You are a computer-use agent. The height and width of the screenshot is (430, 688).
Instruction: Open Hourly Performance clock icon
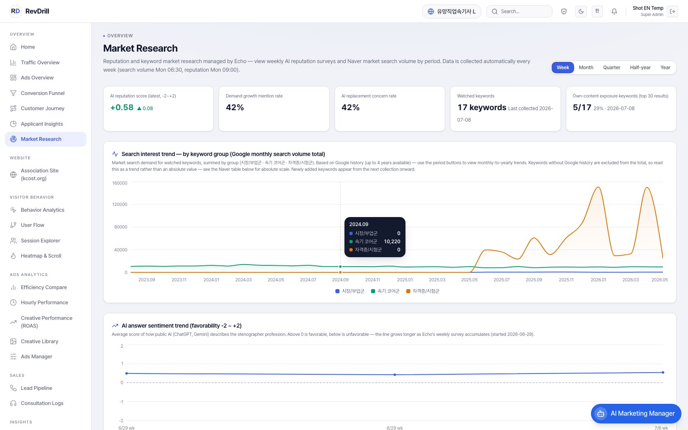pos(14,303)
